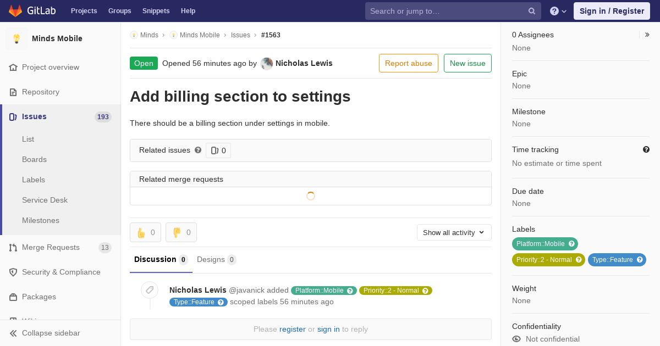
Task: Click the Repository file icon
Action: tap(13, 92)
